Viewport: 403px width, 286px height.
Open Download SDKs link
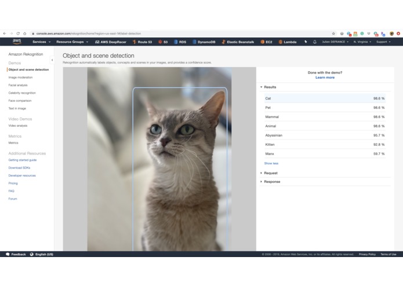(19, 167)
